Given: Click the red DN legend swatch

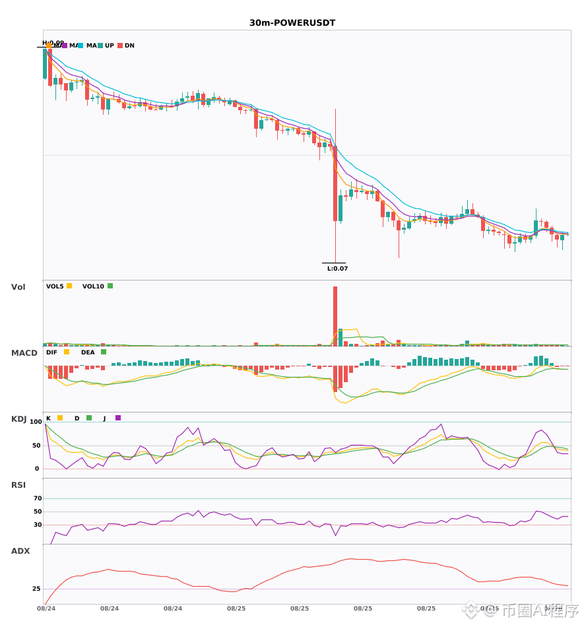Looking at the screenshot, I should click(x=120, y=46).
